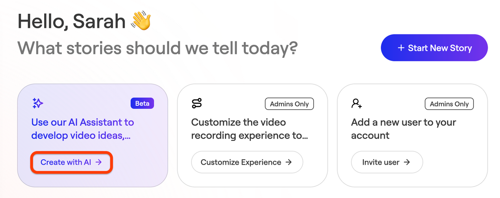This screenshot has height=198, width=500.
Task: Click Admins Only badge on the Customize card
Action: (x=289, y=104)
